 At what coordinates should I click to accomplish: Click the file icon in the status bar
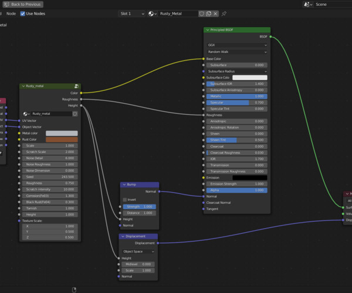tap(74, 289)
